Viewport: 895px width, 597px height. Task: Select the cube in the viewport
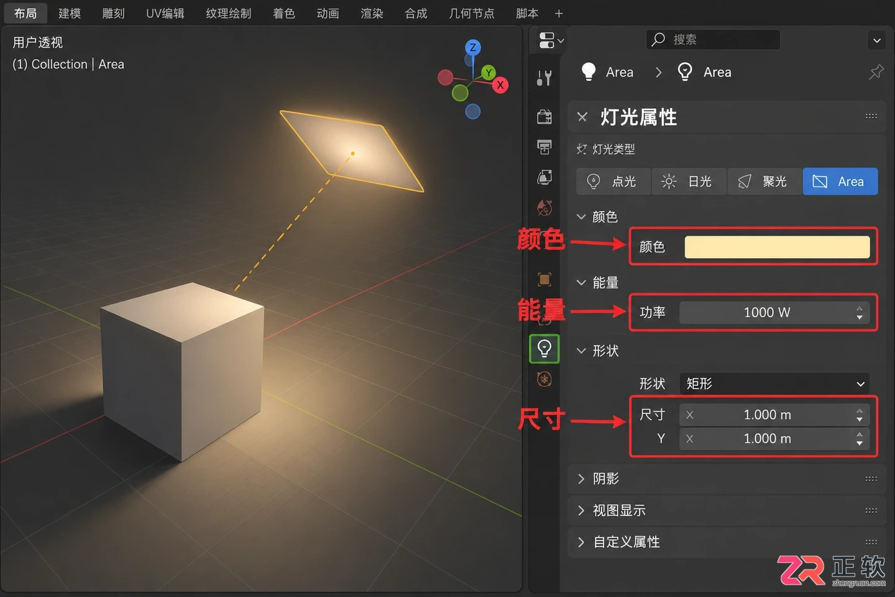(x=182, y=371)
